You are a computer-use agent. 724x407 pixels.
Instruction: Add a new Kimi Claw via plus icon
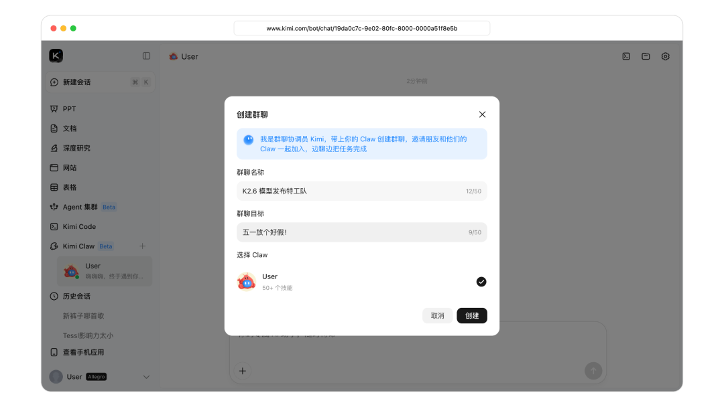(142, 246)
